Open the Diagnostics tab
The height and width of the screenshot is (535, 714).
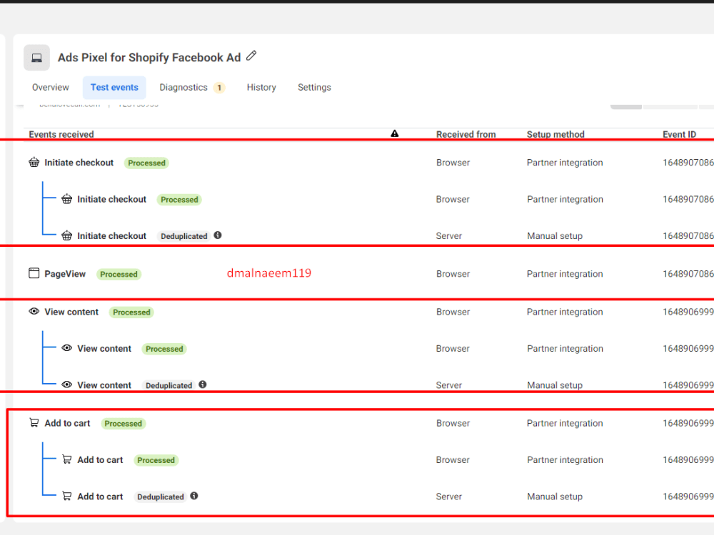pos(183,87)
